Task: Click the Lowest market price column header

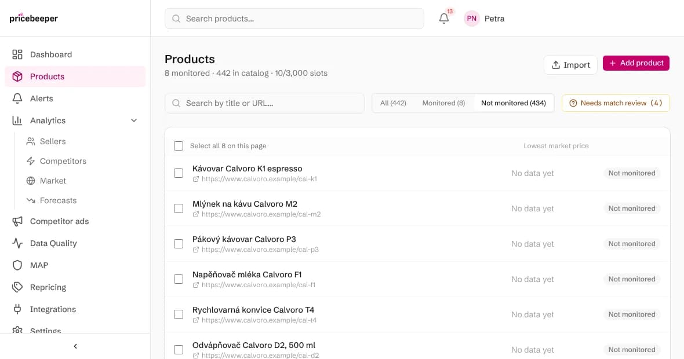Action: pos(556,146)
